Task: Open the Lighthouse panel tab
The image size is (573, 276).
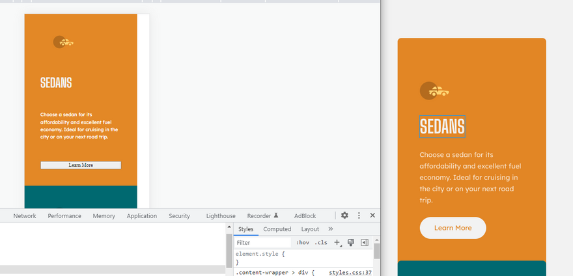Action: tap(221, 215)
